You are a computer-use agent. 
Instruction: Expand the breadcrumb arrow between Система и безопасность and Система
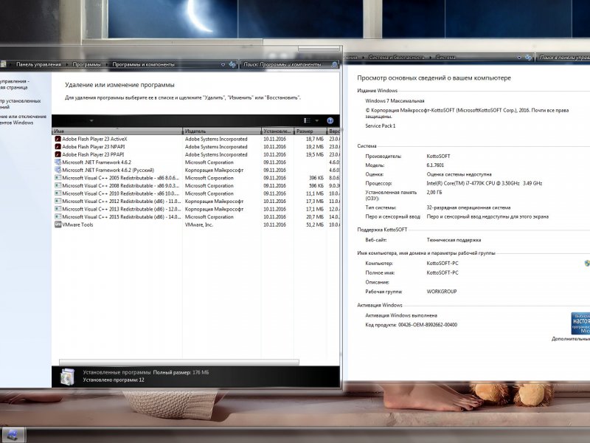point(430,58)
